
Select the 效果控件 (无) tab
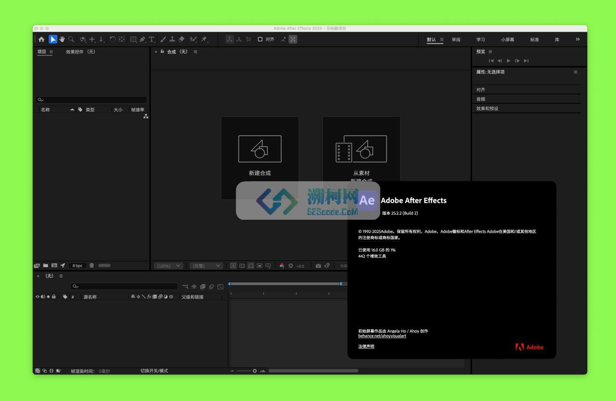80,51
